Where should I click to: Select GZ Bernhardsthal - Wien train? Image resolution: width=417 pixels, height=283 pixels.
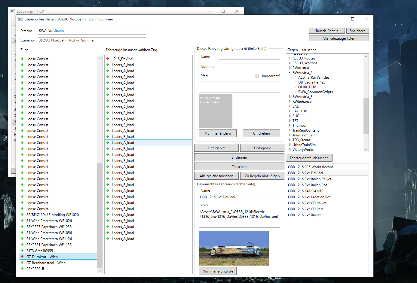pyautogui.click(x=46, y=263)
